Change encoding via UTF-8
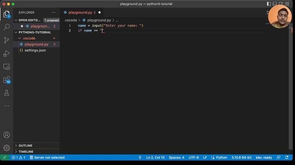 coord(194,158)
